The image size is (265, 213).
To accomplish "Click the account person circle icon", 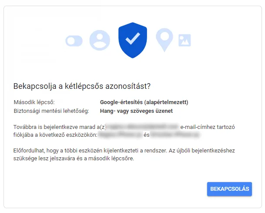I will coord(100,40).
